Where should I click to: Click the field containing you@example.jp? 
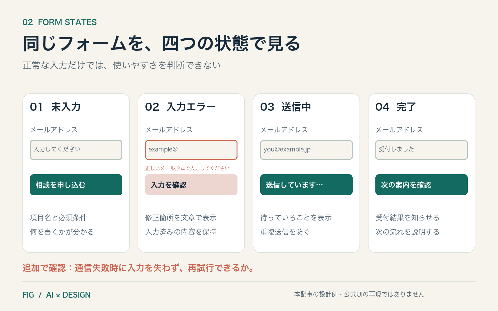(x=306, y=150)
